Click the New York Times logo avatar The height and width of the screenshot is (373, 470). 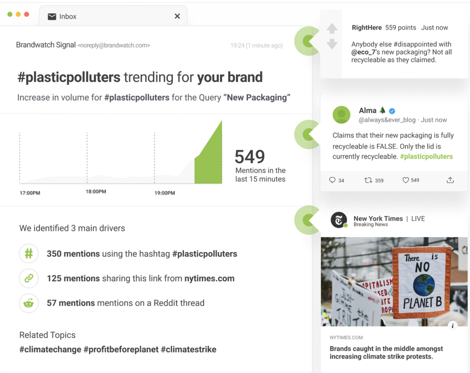click(339, 220)
